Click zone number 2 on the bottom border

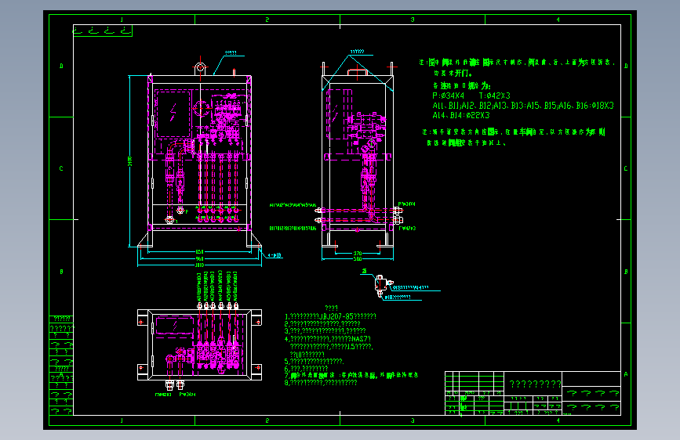267,420
